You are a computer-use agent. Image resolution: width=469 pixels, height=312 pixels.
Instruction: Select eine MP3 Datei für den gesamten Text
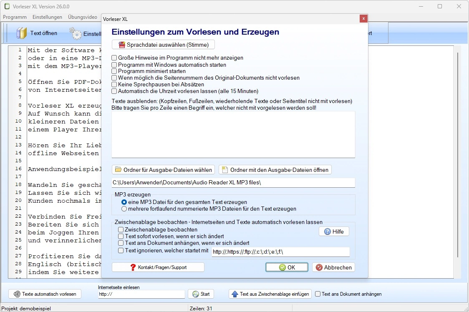[124, 202]
